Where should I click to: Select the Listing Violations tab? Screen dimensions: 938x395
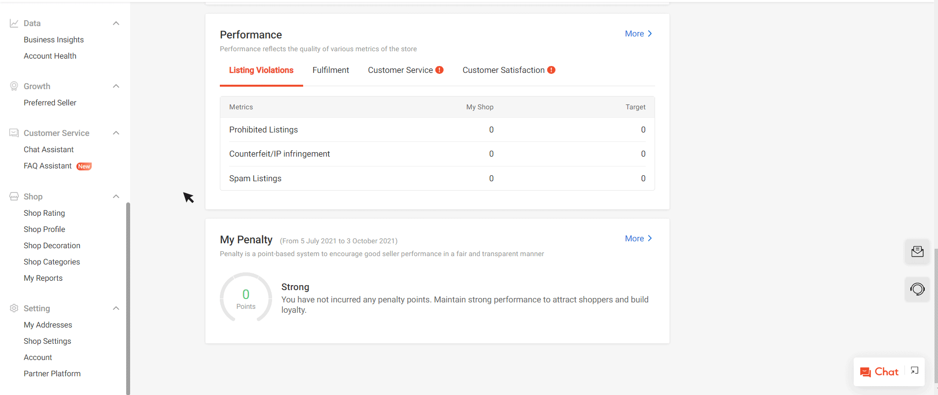tap(261, 70)
